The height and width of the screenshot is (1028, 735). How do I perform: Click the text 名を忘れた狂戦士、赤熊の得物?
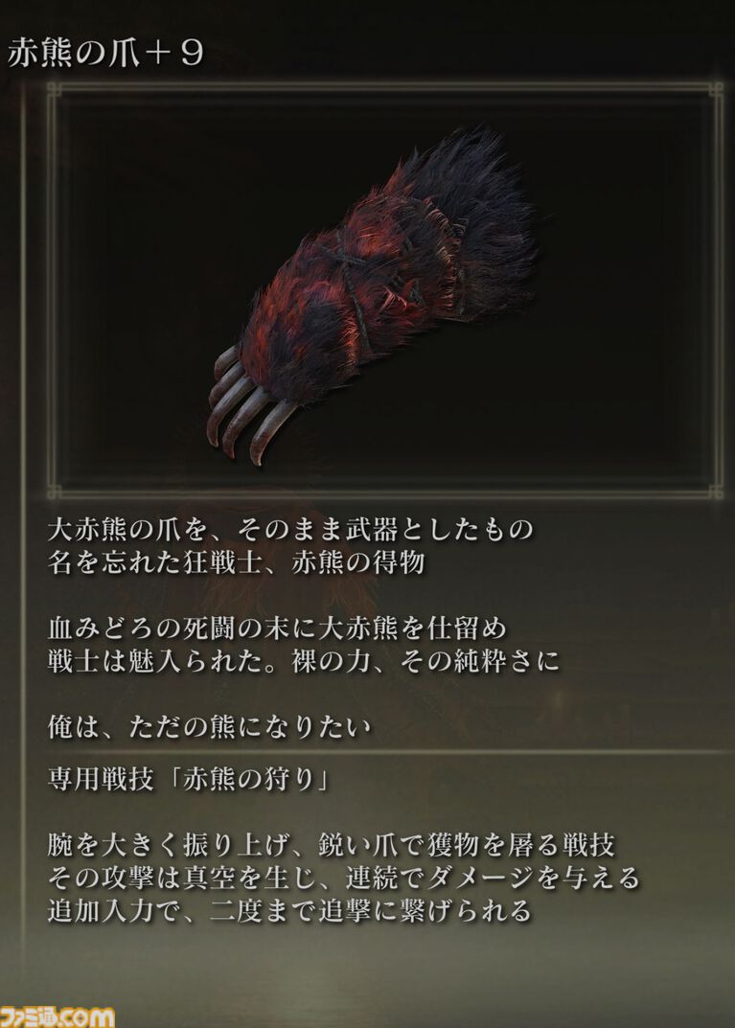tap(236, 562)
